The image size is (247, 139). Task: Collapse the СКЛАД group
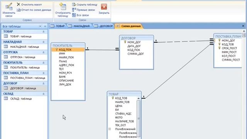pos(44,94)
